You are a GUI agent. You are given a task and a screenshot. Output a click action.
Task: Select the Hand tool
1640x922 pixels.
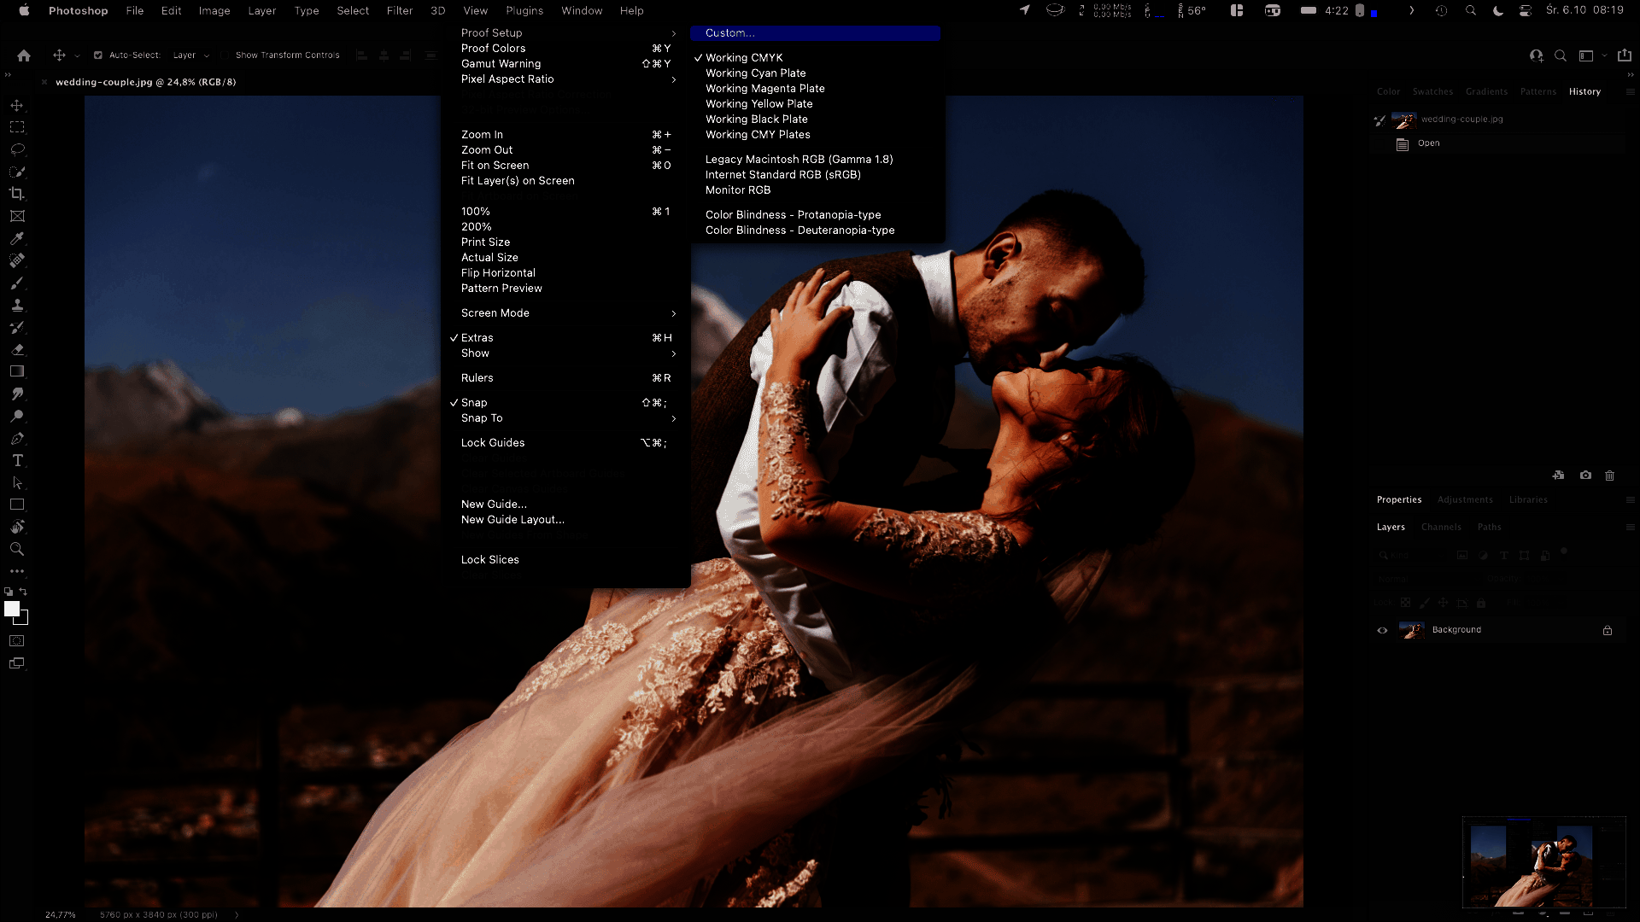click(17, 527)
